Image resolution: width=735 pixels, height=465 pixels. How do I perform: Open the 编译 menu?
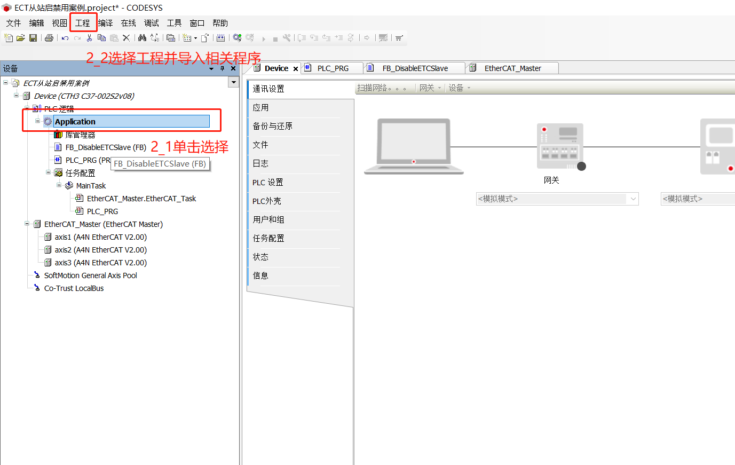click(x=106, y=23)
